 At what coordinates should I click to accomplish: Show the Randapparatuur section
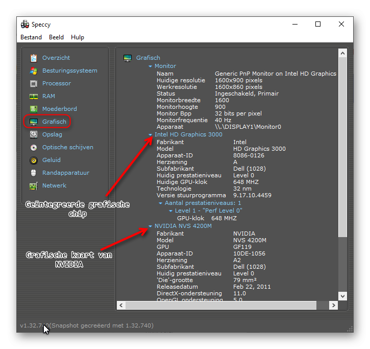click(x=66, y=173)
